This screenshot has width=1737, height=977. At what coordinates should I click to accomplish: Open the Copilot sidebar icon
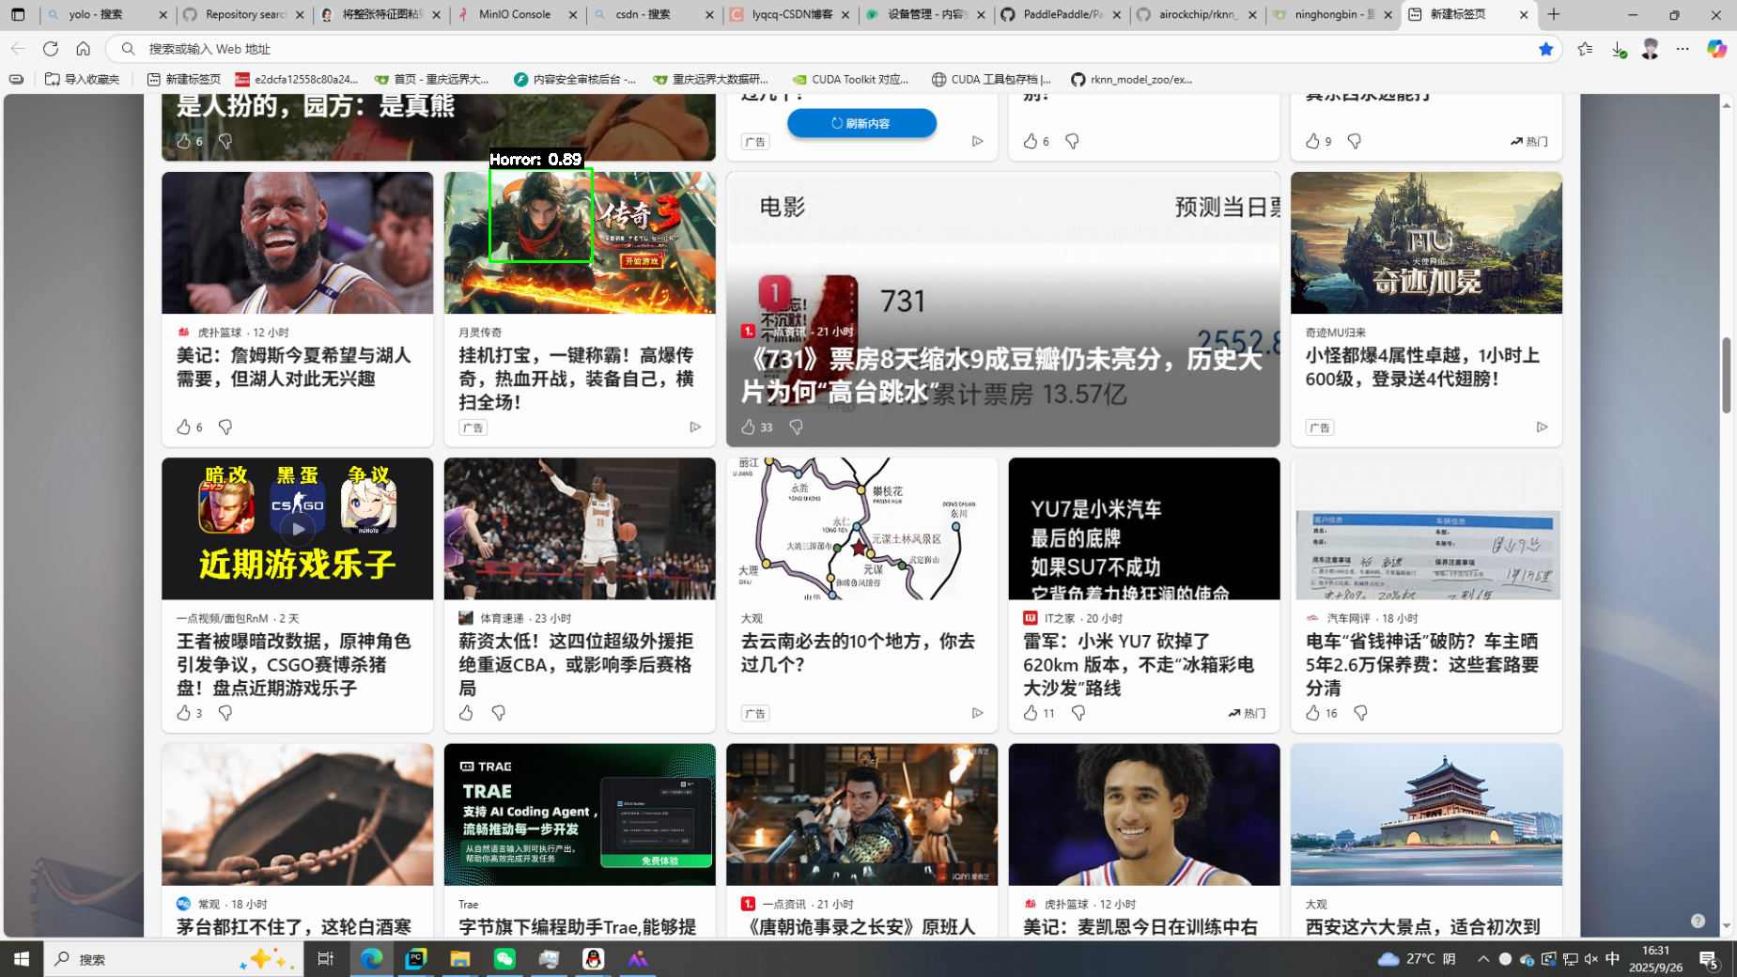[x=1716, y=49]
